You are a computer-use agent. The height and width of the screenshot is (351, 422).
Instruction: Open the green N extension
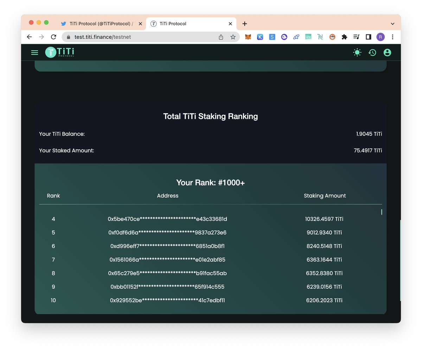(320, 37)
